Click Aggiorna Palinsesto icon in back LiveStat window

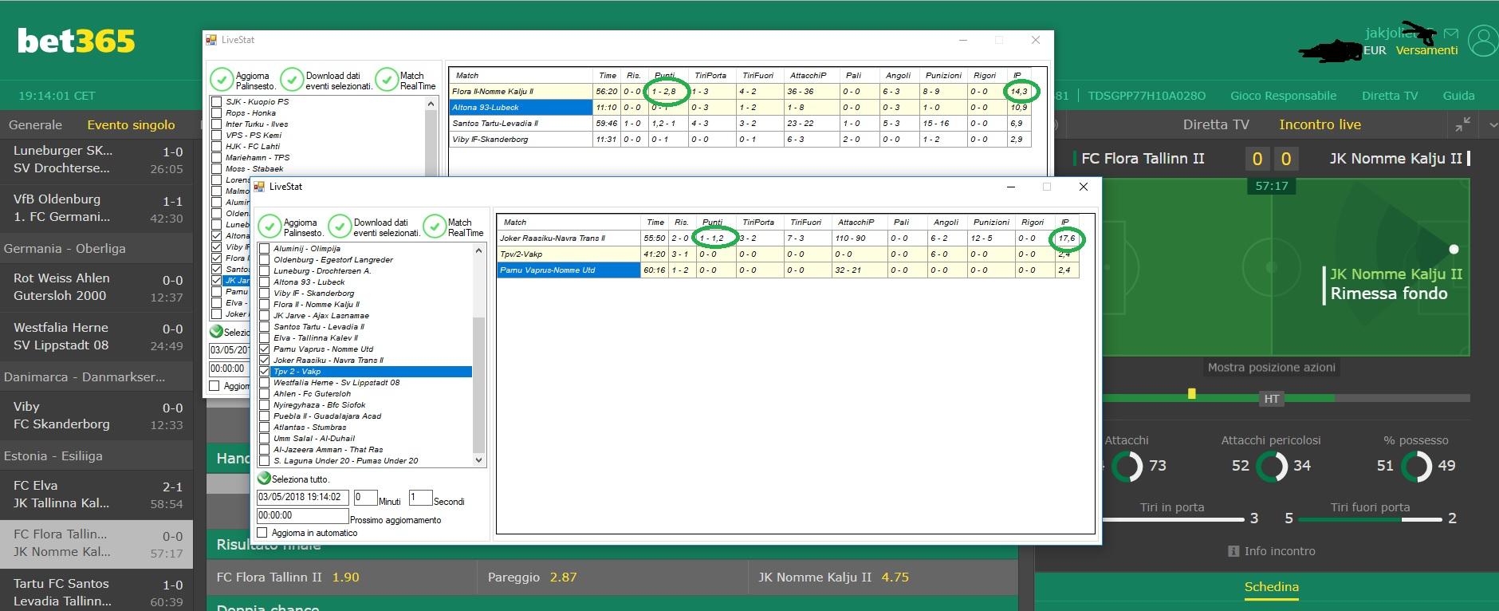[222, 80]
